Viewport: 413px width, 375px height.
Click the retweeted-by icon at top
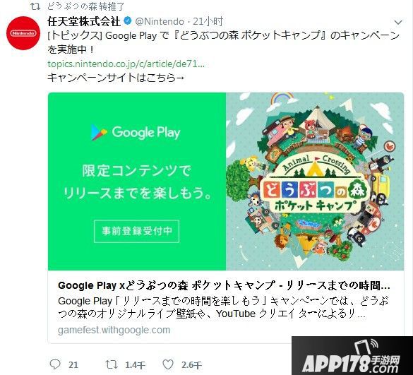coord(35,6)
